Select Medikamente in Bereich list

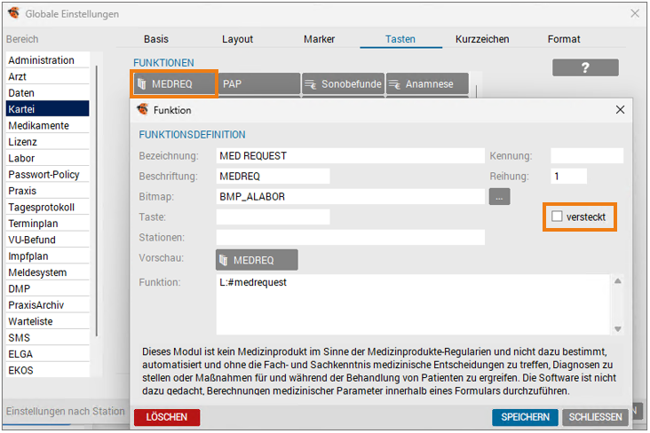[48, 125]
